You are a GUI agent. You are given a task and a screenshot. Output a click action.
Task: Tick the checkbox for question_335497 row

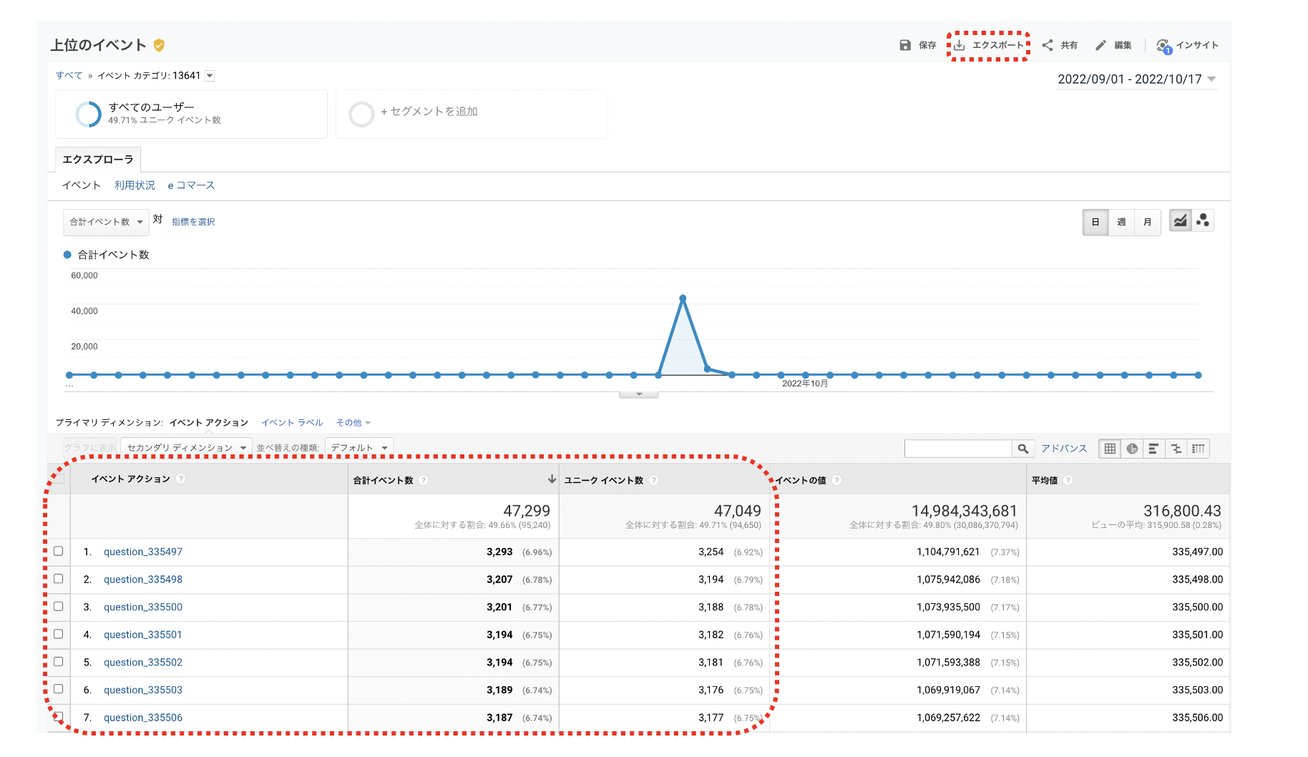pyautogui.click(x=59, y=551)
